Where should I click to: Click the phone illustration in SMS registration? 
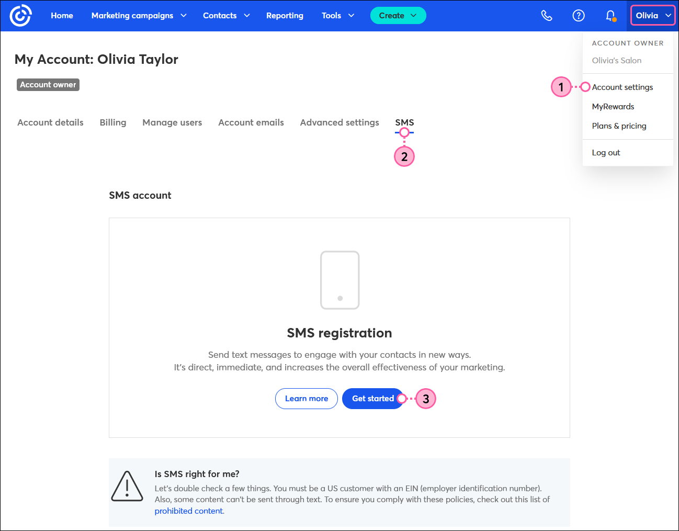click(x=339, y=280)
